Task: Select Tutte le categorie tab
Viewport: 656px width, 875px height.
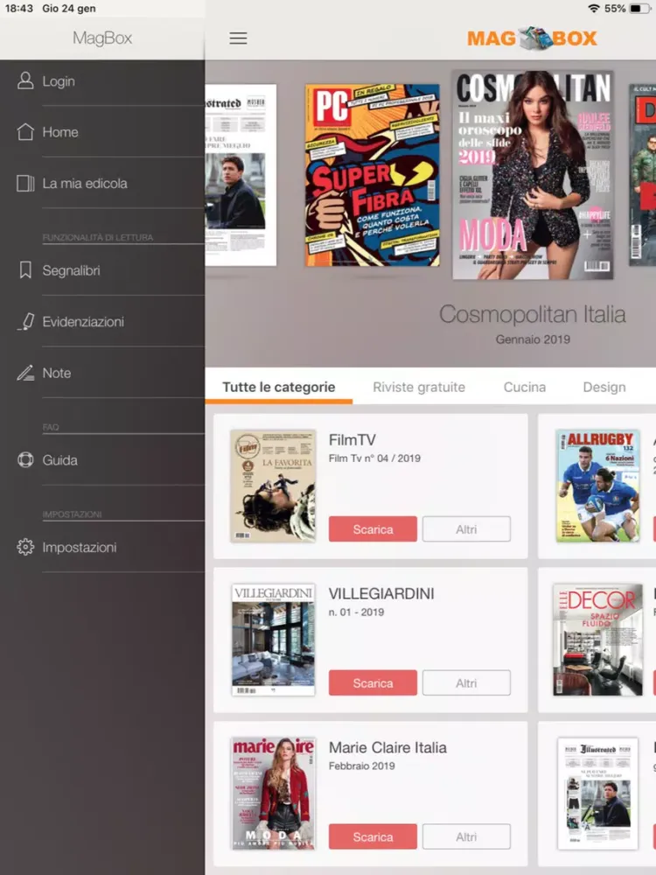Action: click(x=279, y=387)
